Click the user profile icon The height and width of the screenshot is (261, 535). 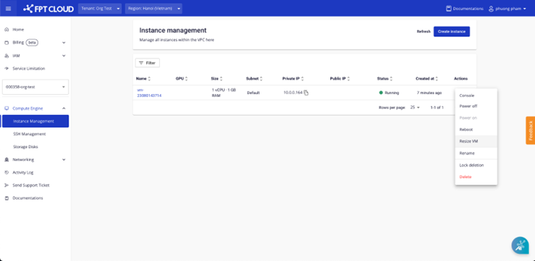[x=491, y=9]
